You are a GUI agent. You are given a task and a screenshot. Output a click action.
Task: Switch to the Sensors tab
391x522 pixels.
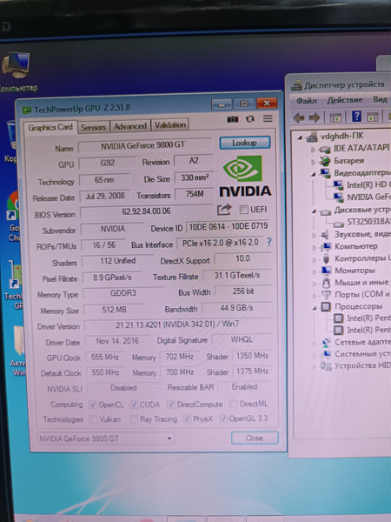(x=93, y=127)
